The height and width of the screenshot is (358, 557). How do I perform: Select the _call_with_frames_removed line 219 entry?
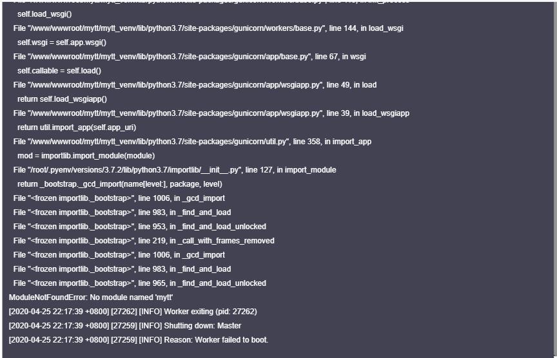[144, 241]
